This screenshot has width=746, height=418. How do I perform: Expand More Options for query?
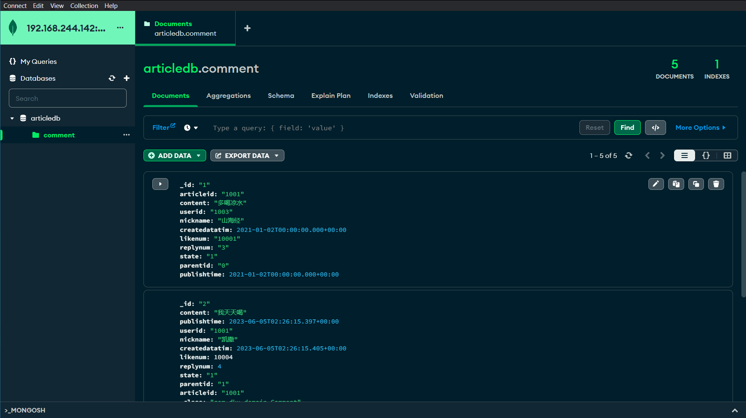(701, 128)
